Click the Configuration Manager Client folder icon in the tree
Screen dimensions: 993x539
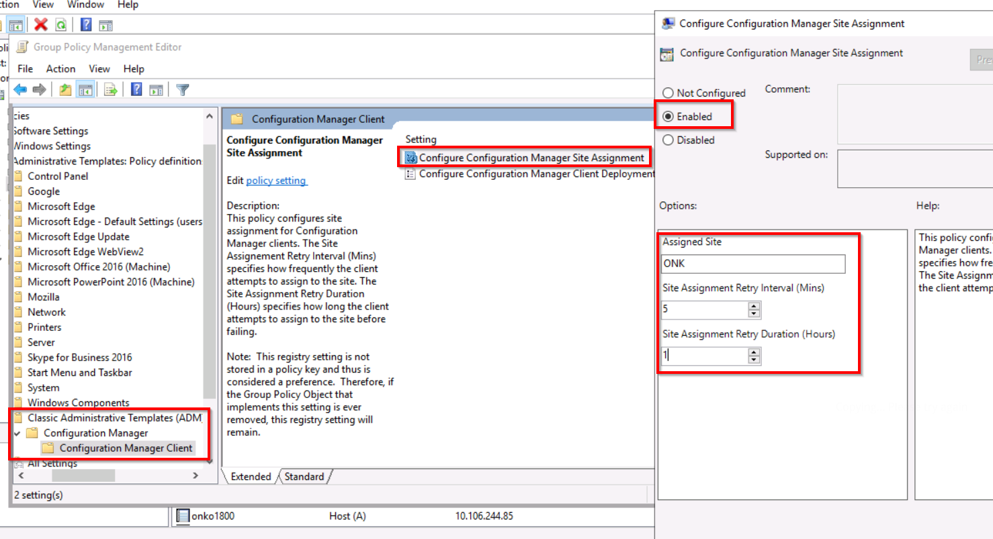pos(48,448)
